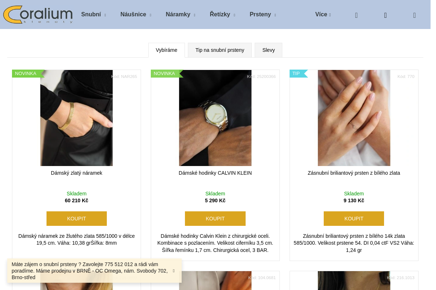Image resolution: width=436 pixels, height=290 pixels.
Task: Buy the Calvin Klein watch with KOUPIT
Action: (215, 219)
